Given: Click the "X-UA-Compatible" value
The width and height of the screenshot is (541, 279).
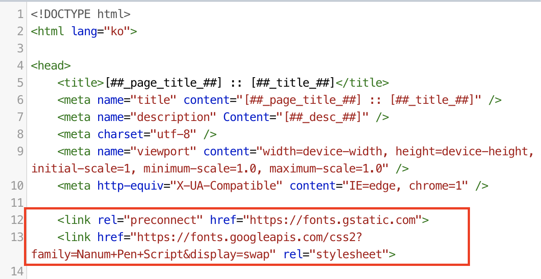Looking at the screenshot, I should coord(226,186).
